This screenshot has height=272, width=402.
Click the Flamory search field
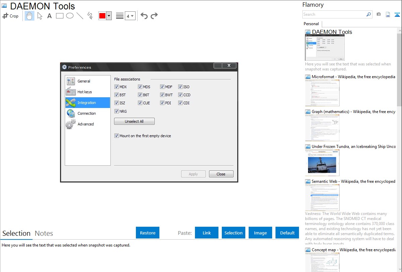point(334,14)
